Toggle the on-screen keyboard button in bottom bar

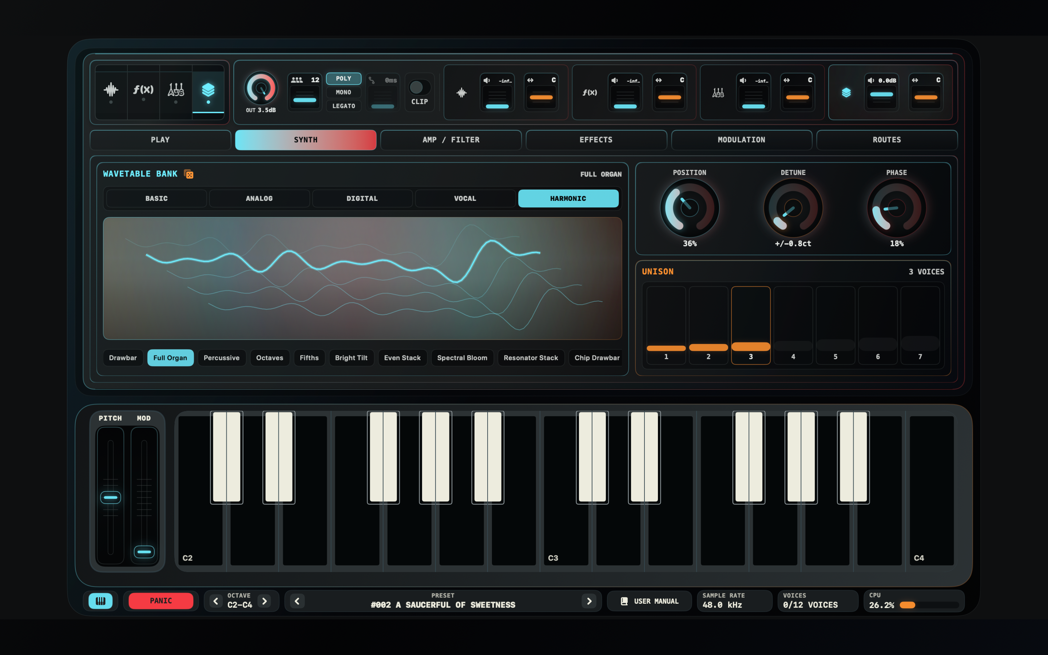coord(100,601)
